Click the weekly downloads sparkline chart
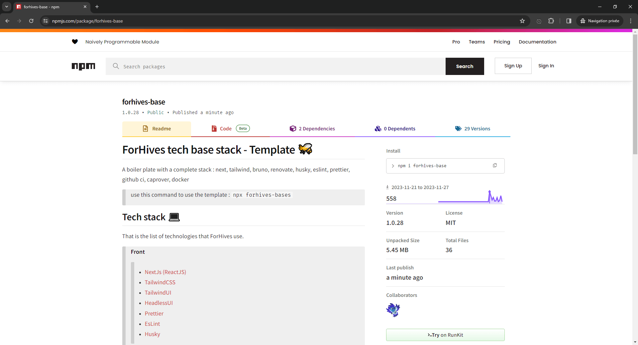Image resolution: width=638 pixels, height=345 pixels. (470, 197)
